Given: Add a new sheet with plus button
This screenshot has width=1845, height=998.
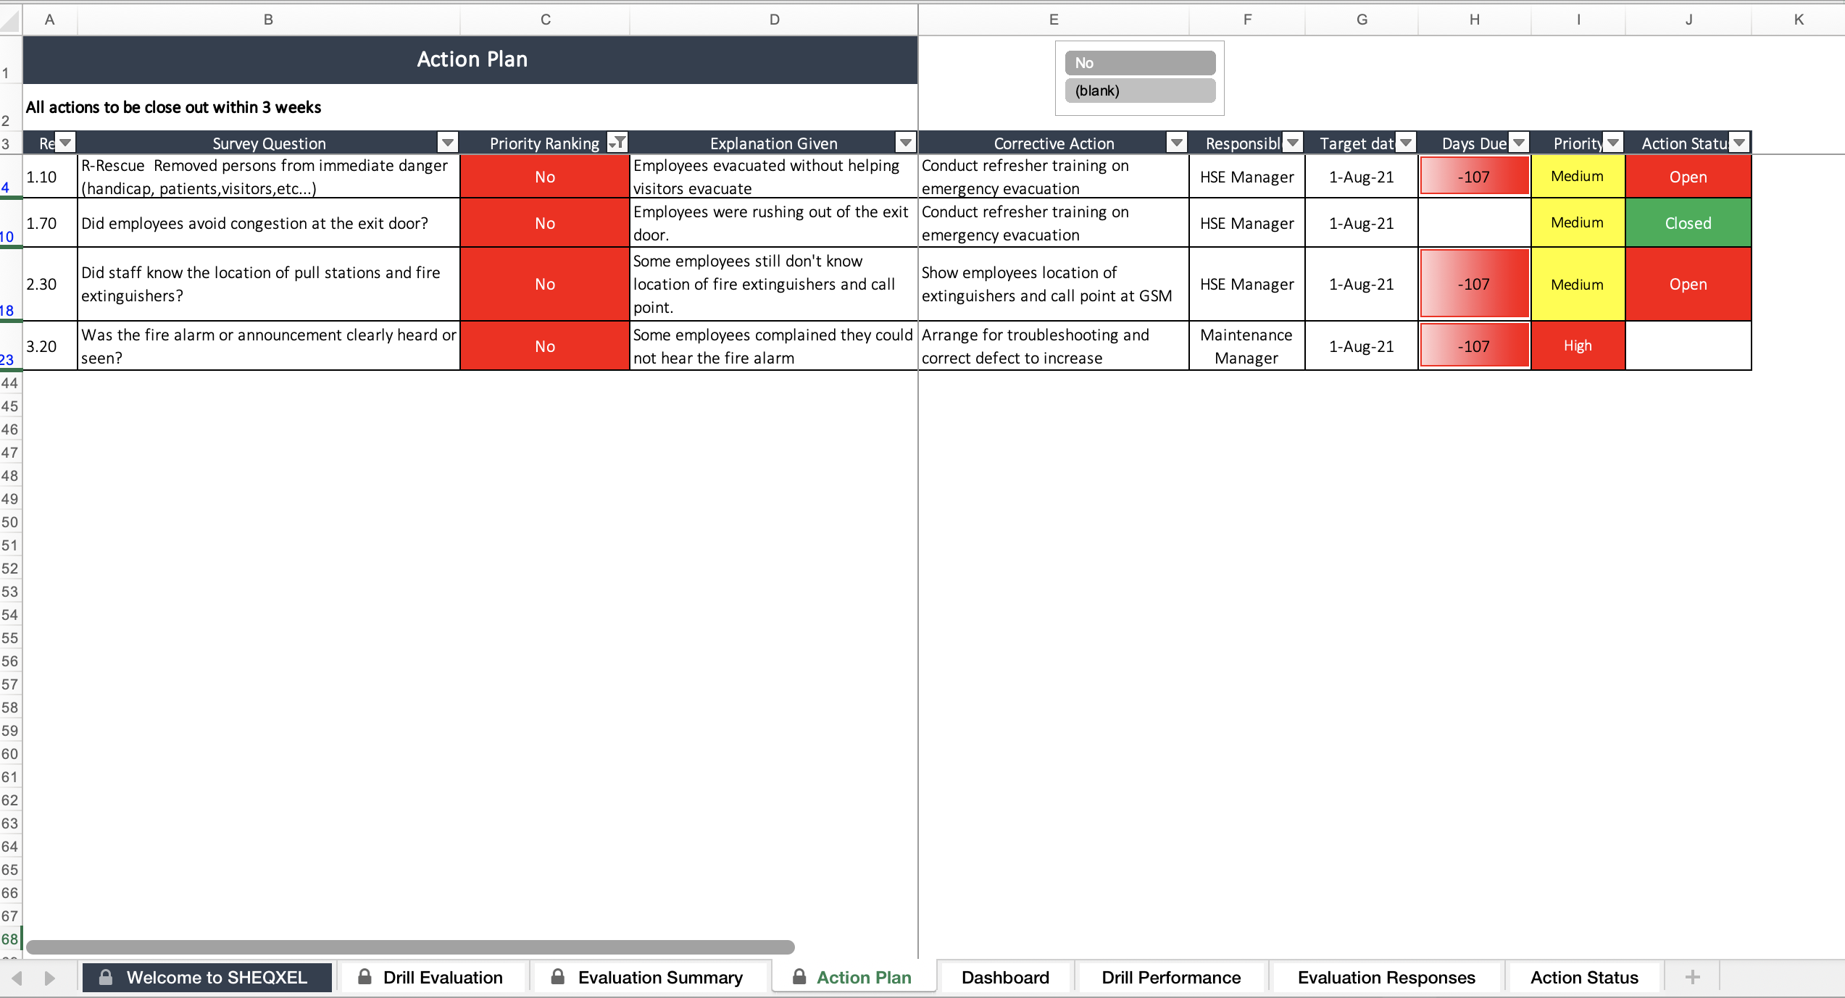Looking at the screenshot, I should pos(1692,977).
